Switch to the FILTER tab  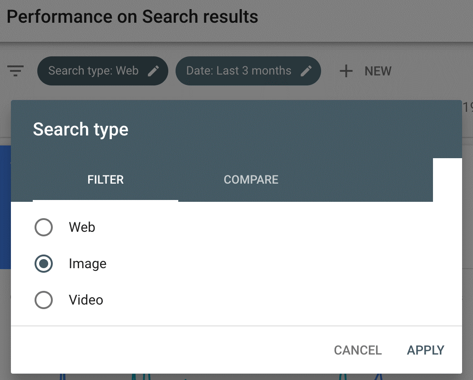(x=106, y=180)
